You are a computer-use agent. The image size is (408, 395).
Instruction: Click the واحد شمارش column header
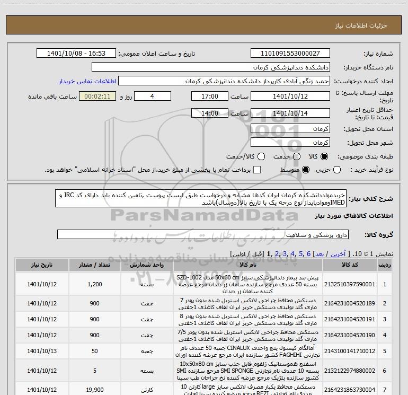pyautogui.click(x=147, y=265)
